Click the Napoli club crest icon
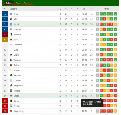 [11, 24]
